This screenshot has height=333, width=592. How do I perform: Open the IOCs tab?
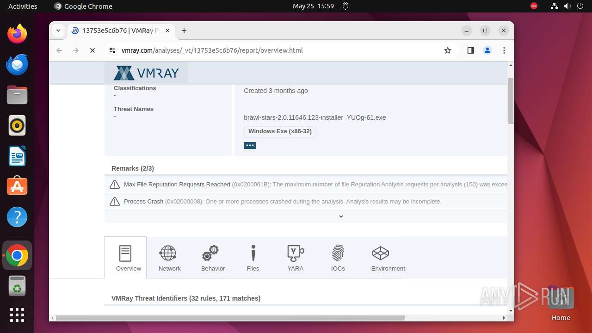click(x=338, y=258)
